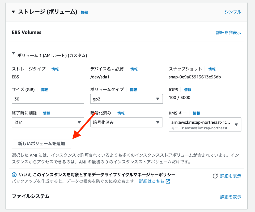Image resolution: width=255 pixels, height=212 pixels.
Task: Click external link icon after 詳細はこちら
Action: (x=168, y=181)
